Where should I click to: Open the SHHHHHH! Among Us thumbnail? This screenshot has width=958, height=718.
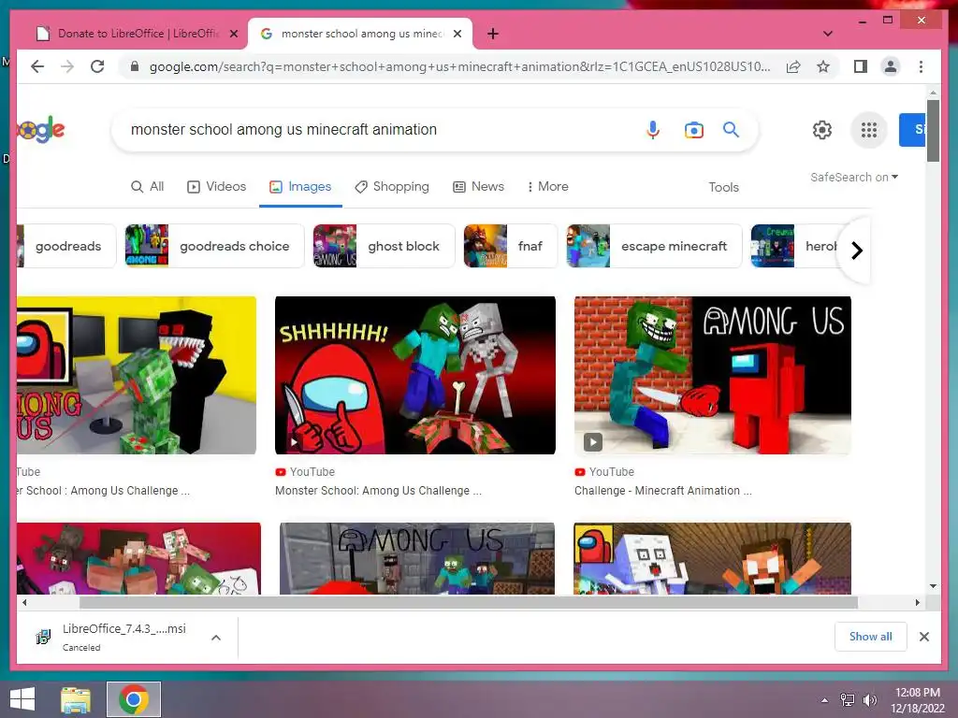click(x=414, y=376)
